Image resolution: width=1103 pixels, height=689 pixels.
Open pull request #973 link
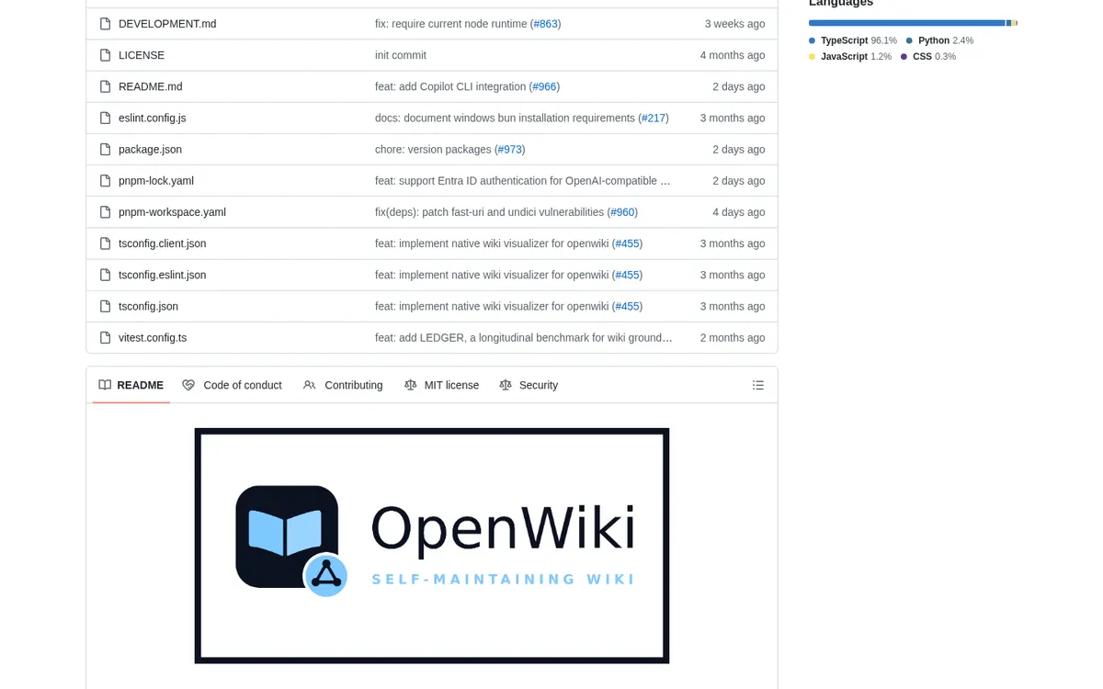[x=510, y=149]
